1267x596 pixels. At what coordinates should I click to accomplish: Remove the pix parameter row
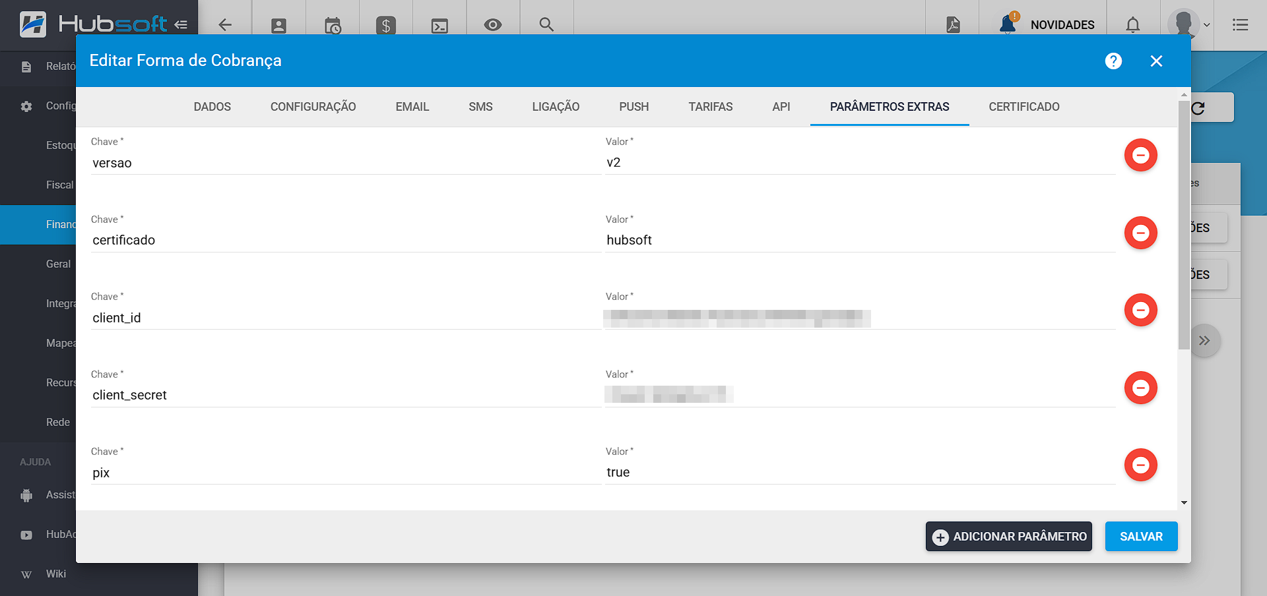(1141, 465)
